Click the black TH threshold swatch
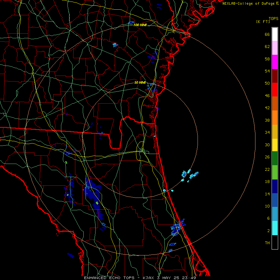Image resolution: width=280 pixels, height=280 pixels. coord(275,242)
